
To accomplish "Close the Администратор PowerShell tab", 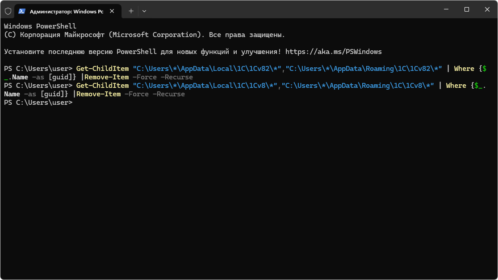I will [x=112, y=11].
